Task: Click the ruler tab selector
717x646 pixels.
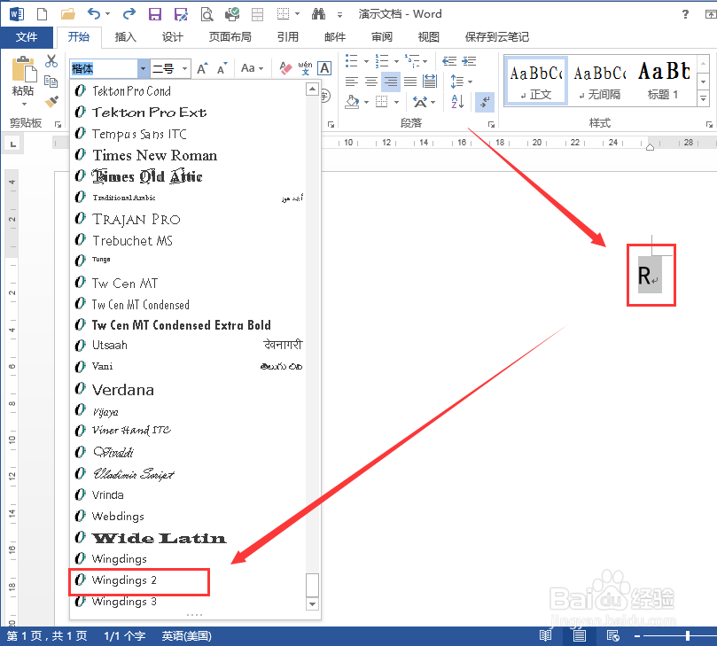Action: tap(12, 144)
